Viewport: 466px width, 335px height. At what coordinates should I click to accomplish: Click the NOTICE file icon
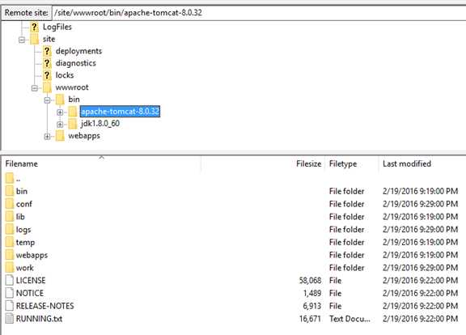pyautogui.click(x=10, y=293)
